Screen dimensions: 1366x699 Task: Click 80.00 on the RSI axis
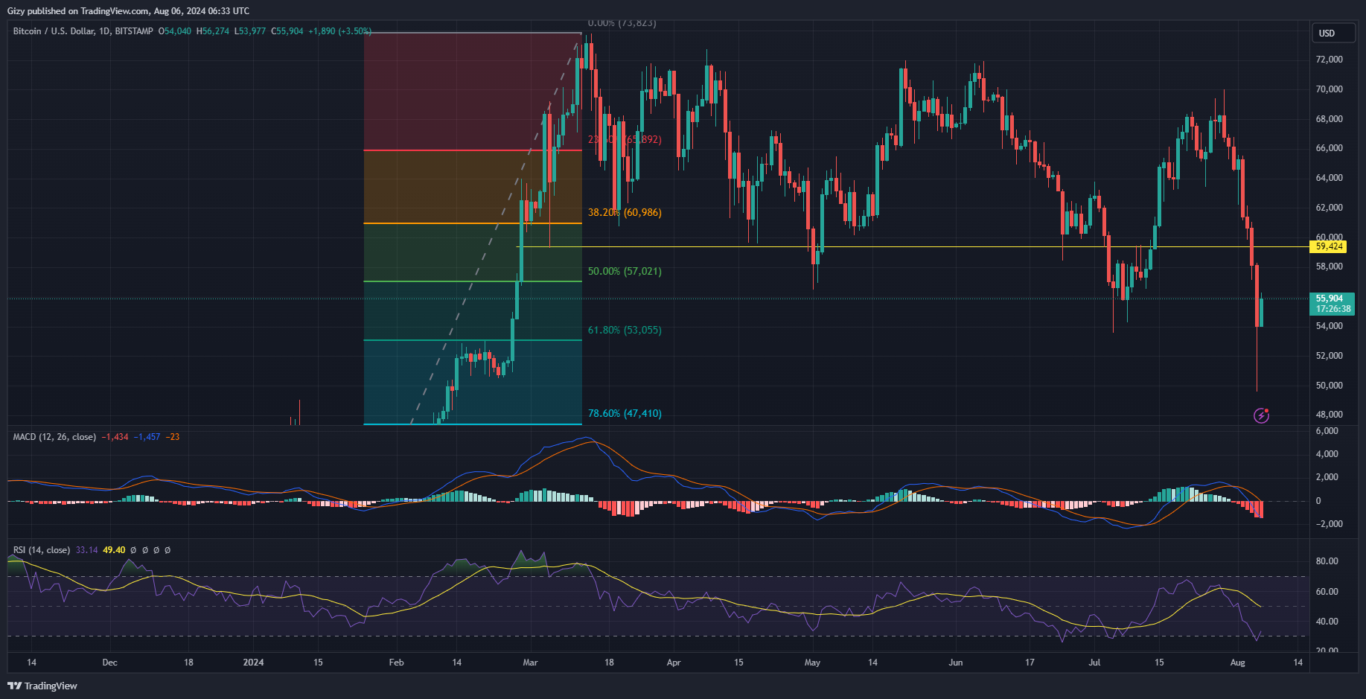tap(1327, 561)
